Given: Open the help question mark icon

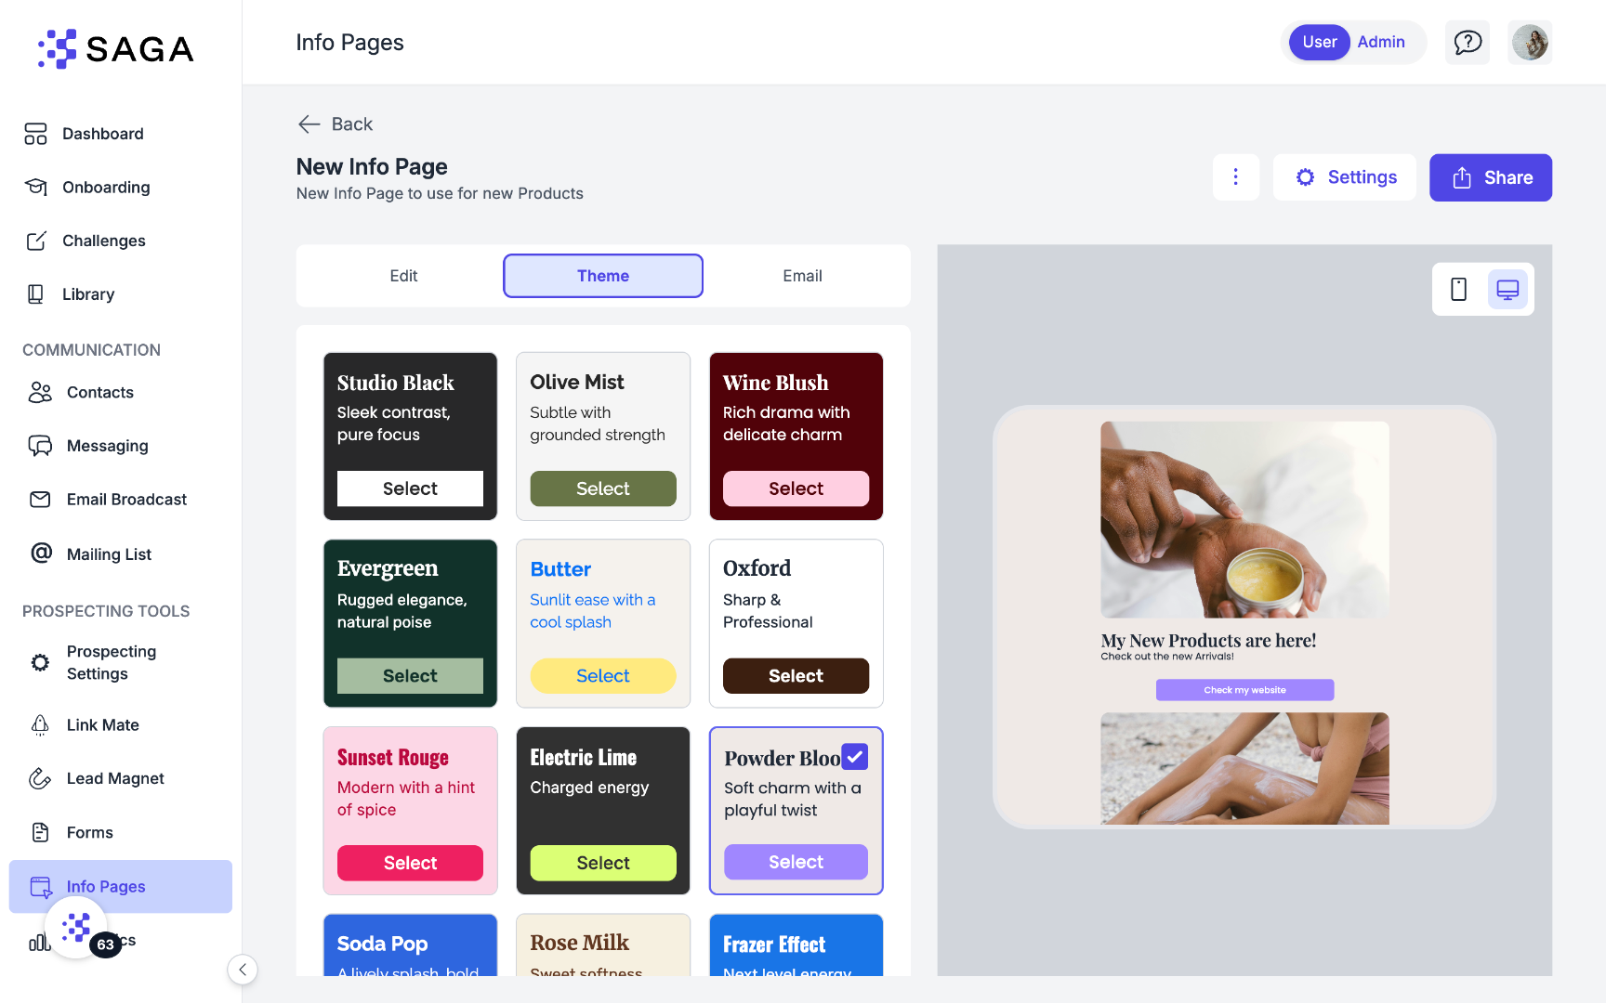Looking at the screenshot, I should click(1468, 42).
